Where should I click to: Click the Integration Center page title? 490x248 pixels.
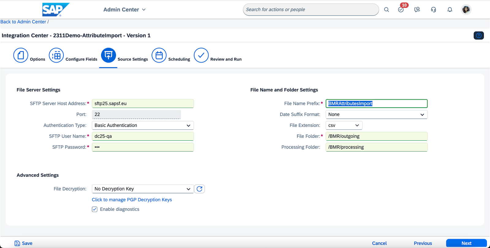(76, 36)
